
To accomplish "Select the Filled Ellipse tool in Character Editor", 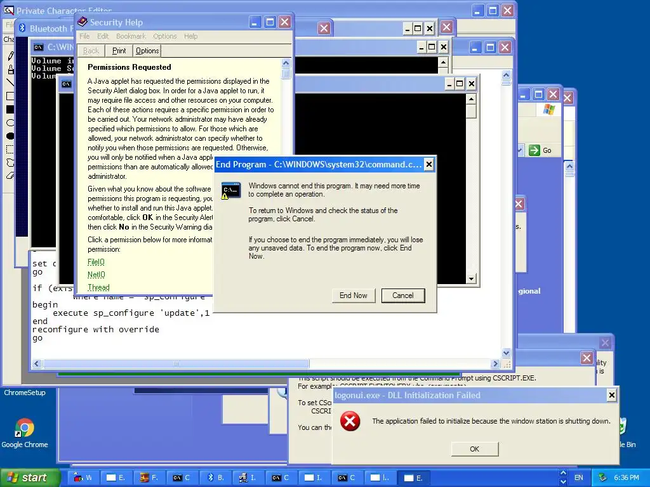I will point(10,136).
